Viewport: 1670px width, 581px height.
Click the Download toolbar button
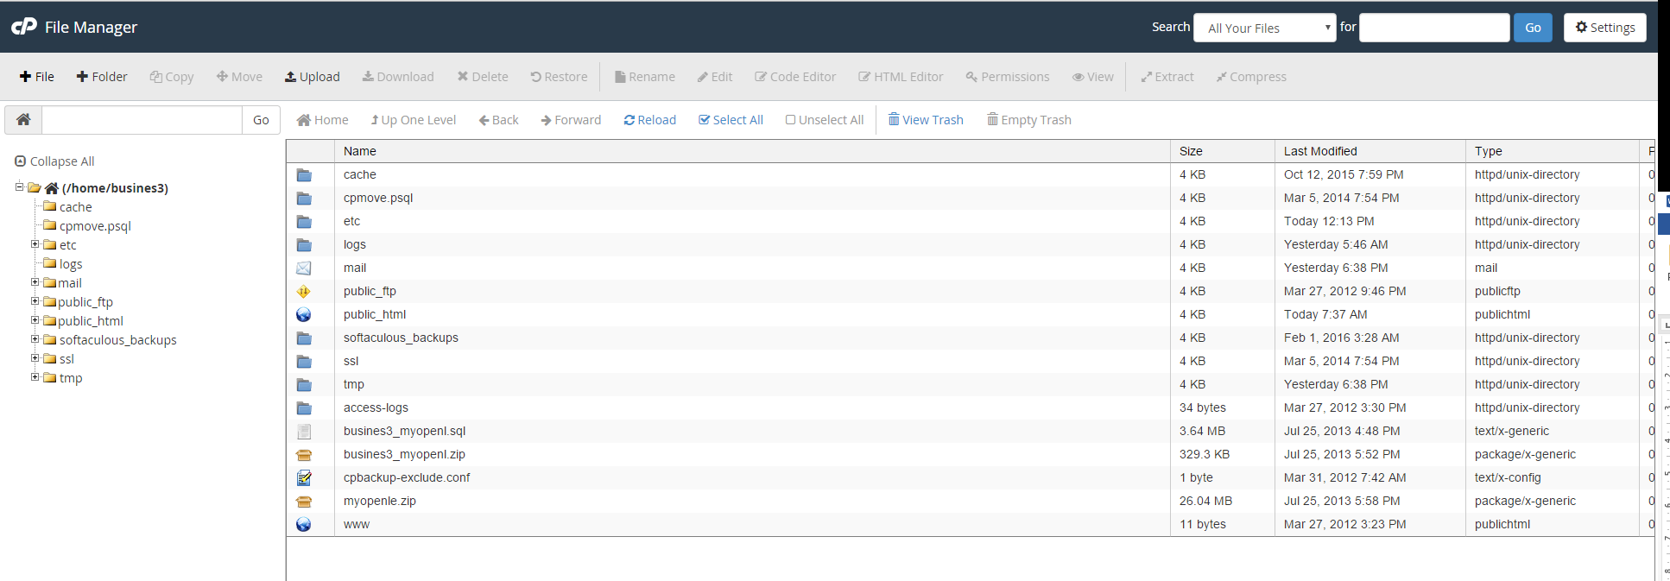398,77
